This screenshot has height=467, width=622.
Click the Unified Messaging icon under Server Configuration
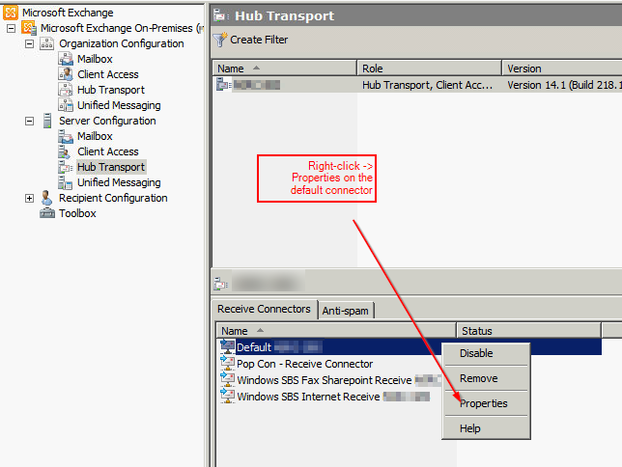tap(66, 182)
